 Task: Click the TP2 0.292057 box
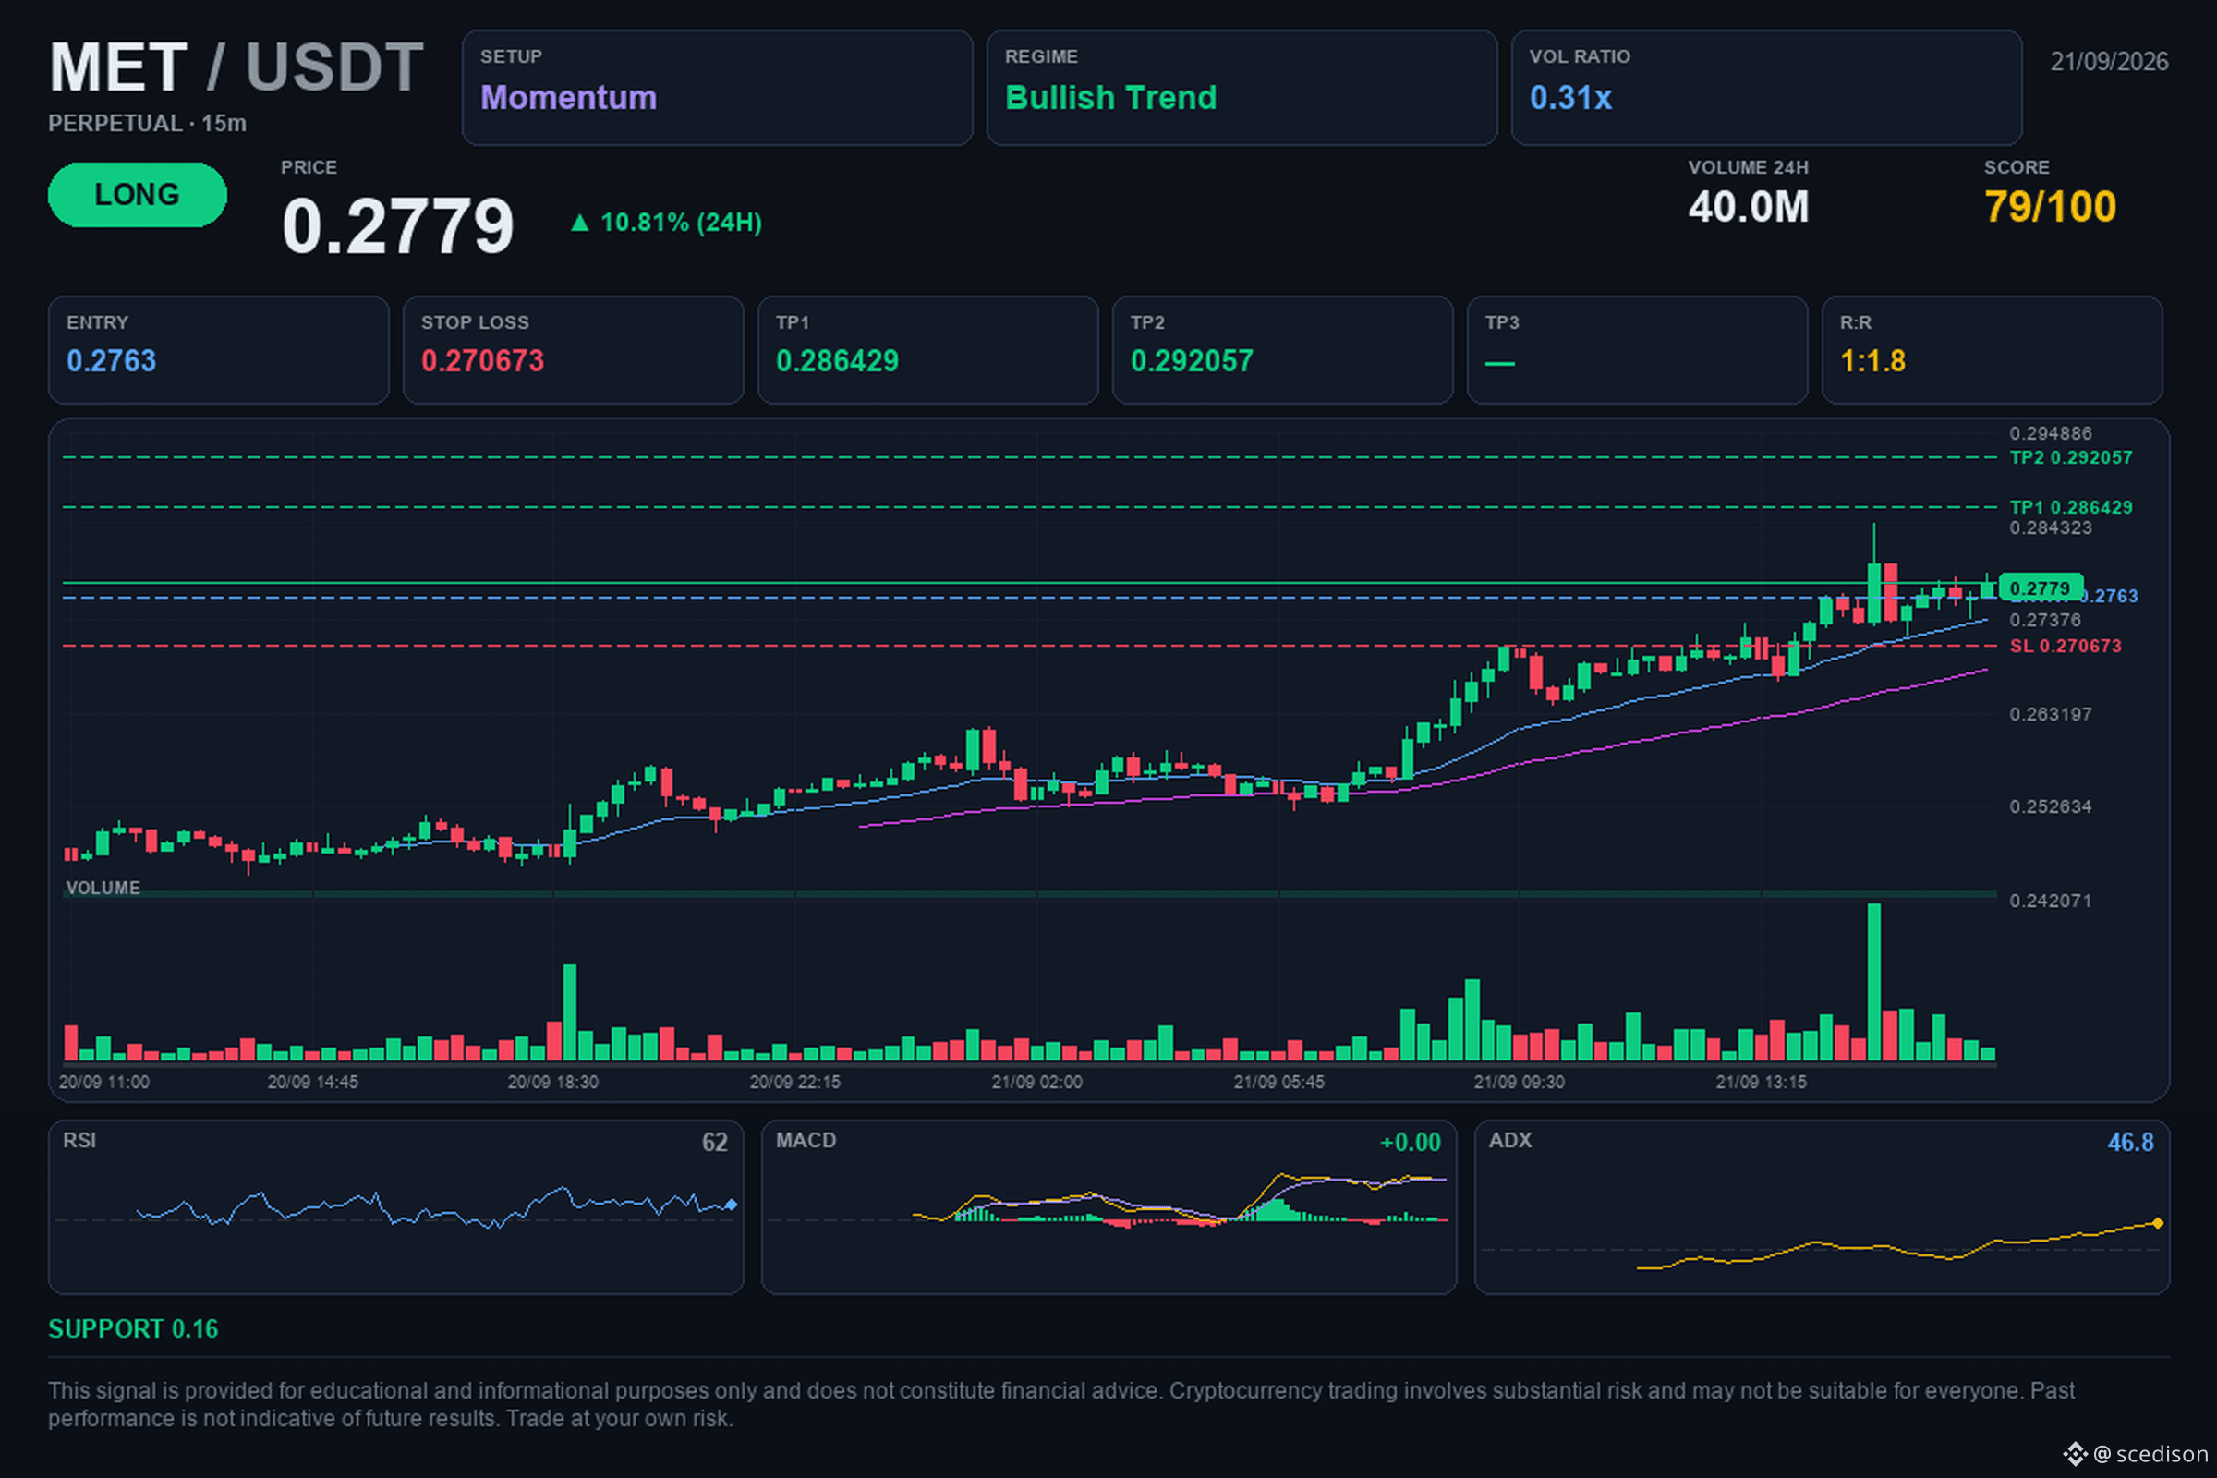click(x=1283, y=350)
